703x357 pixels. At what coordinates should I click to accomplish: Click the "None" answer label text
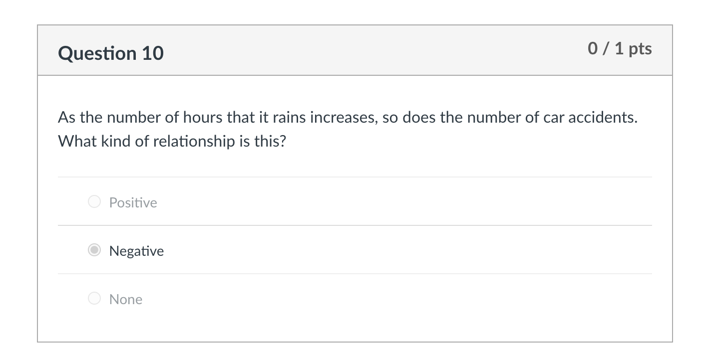click(126, 299)
